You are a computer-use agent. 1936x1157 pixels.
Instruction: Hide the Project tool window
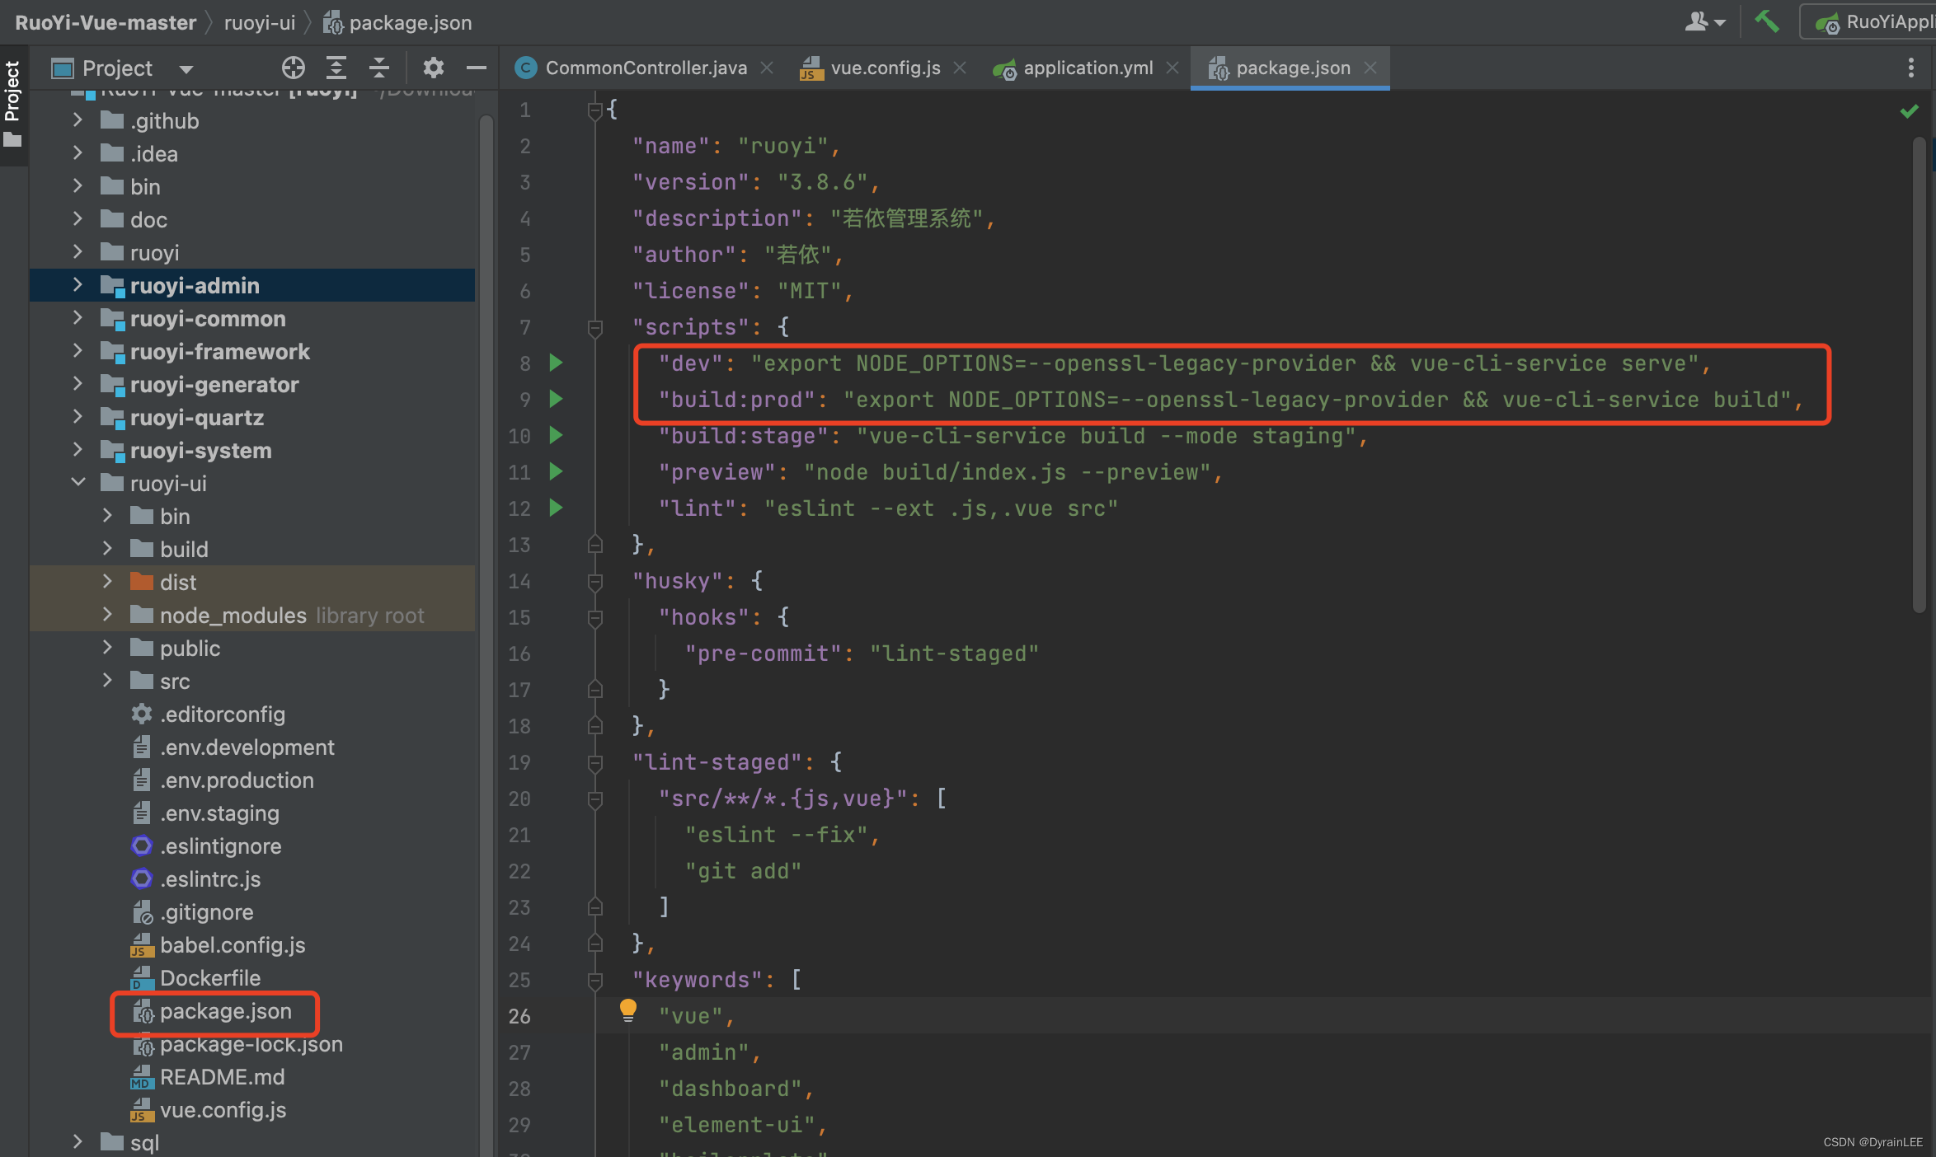pos(476,68)
